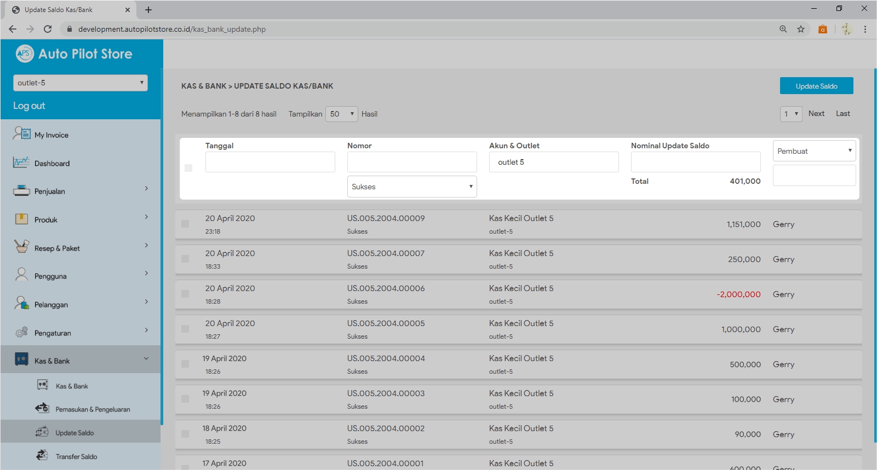Open the outlet-5 selector dropdown
The height and width of the screenshot is (470, 877).
(80, 83)
